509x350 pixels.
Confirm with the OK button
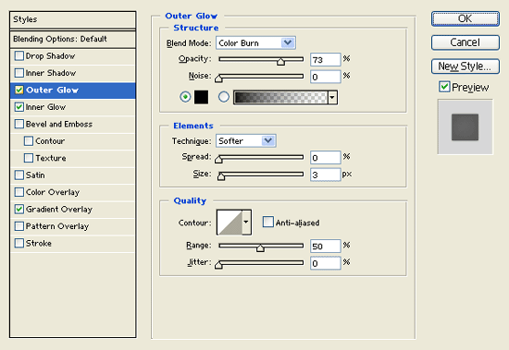[x=466, y=18]
